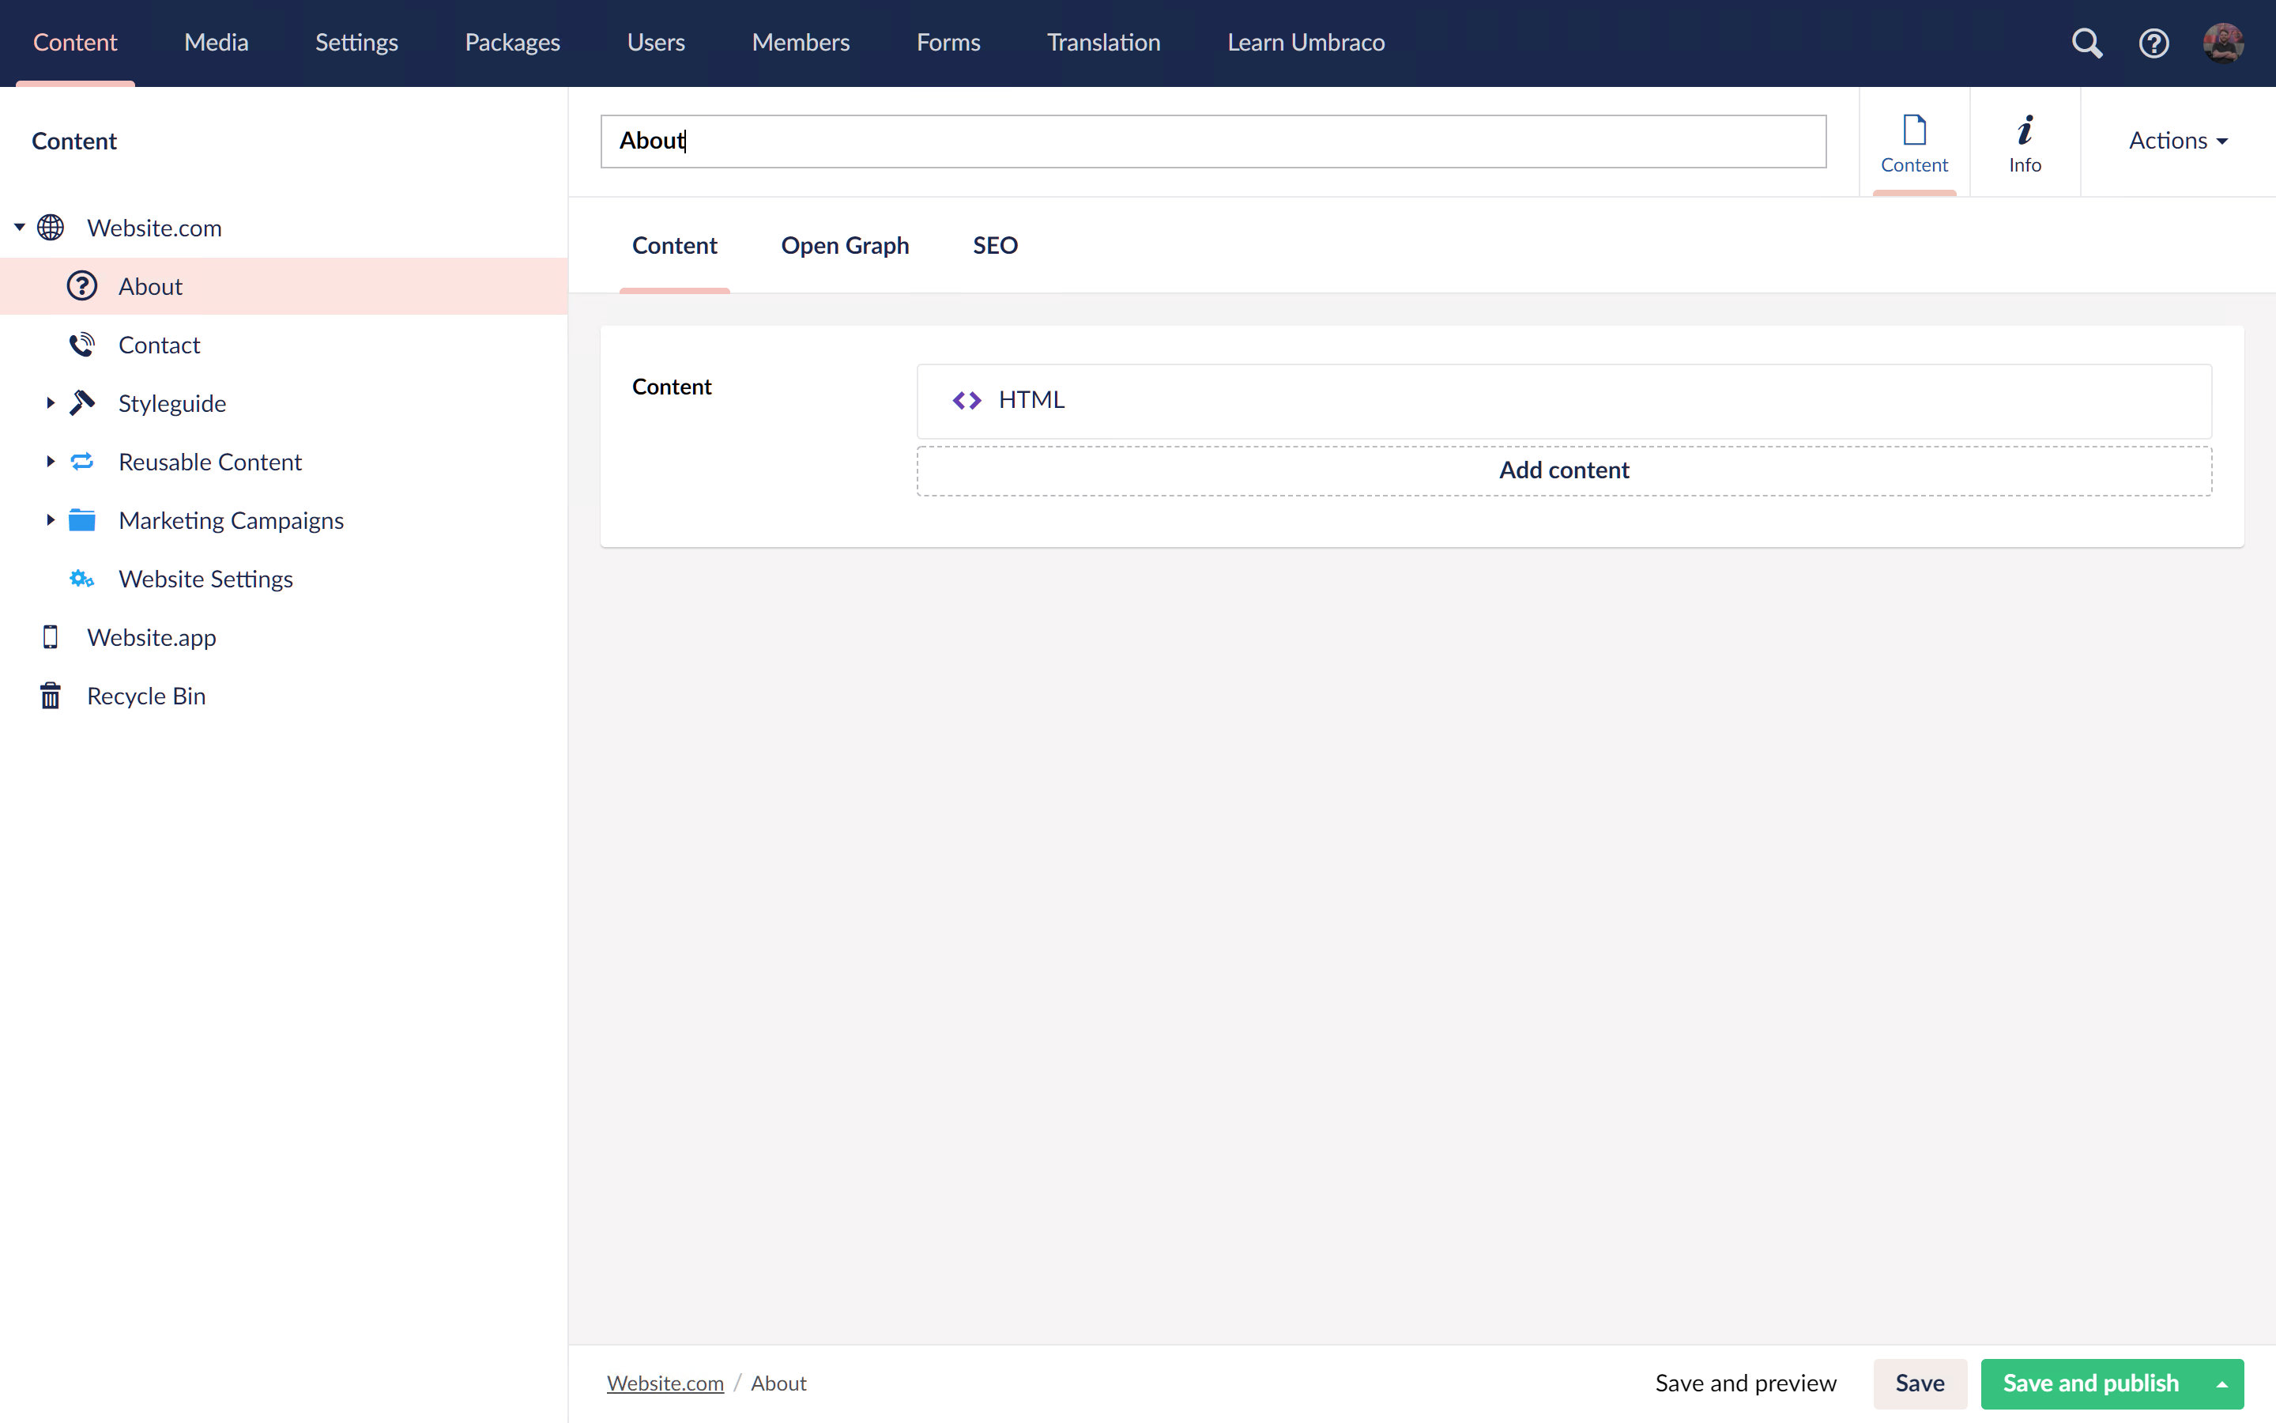Open the user avatar menu
2276x1423 pixels.
(x=2223, y=43)
